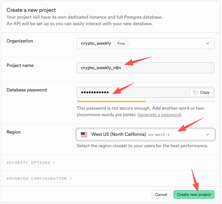Click the US flag icon in Region selector

[84, 134]
